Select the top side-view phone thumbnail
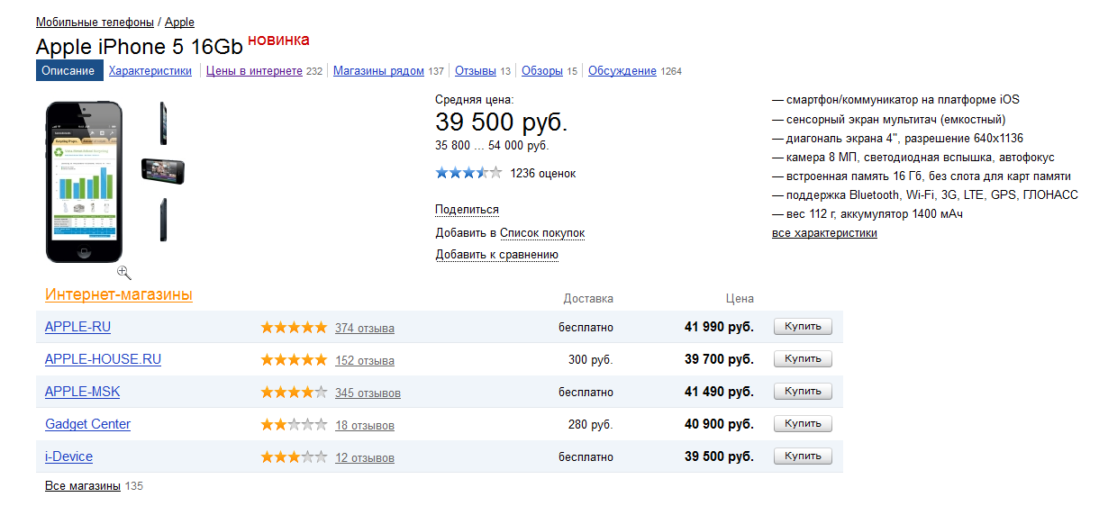 pyautogui.click(x=163, y=122)
